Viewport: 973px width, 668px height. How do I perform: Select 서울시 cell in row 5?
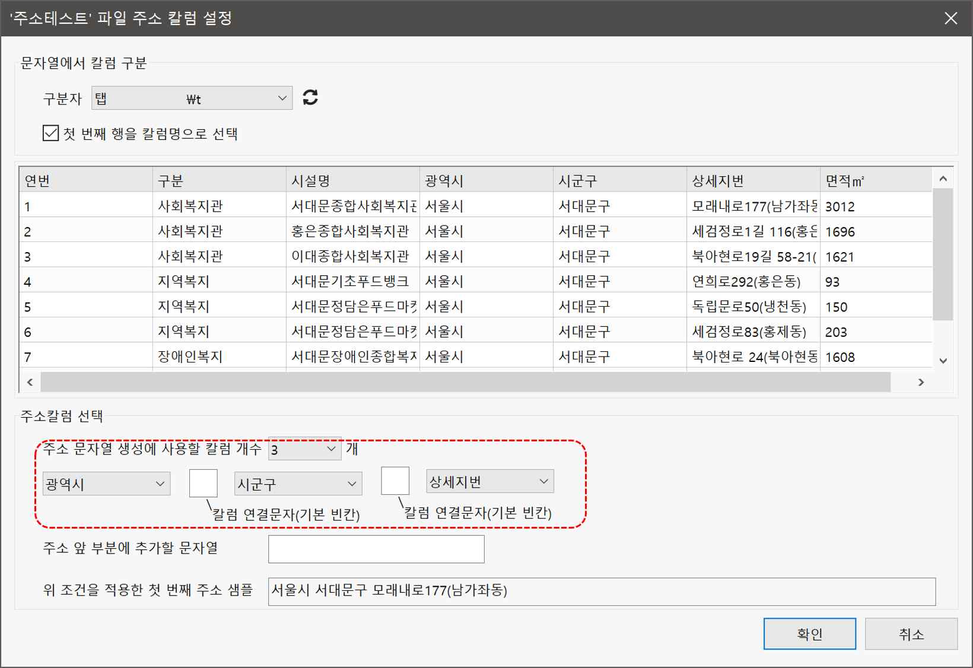486,306
